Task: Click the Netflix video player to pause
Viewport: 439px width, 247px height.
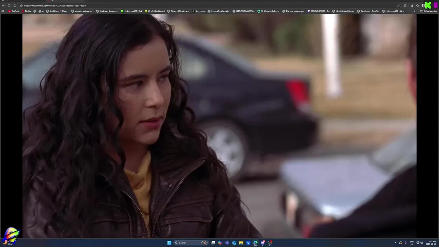Action: point(219,126)
